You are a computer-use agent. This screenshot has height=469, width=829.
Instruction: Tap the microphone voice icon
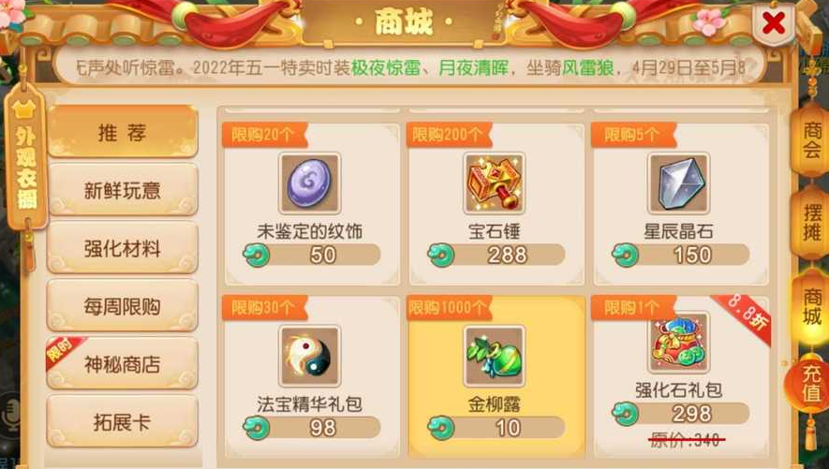click(11, 415)
